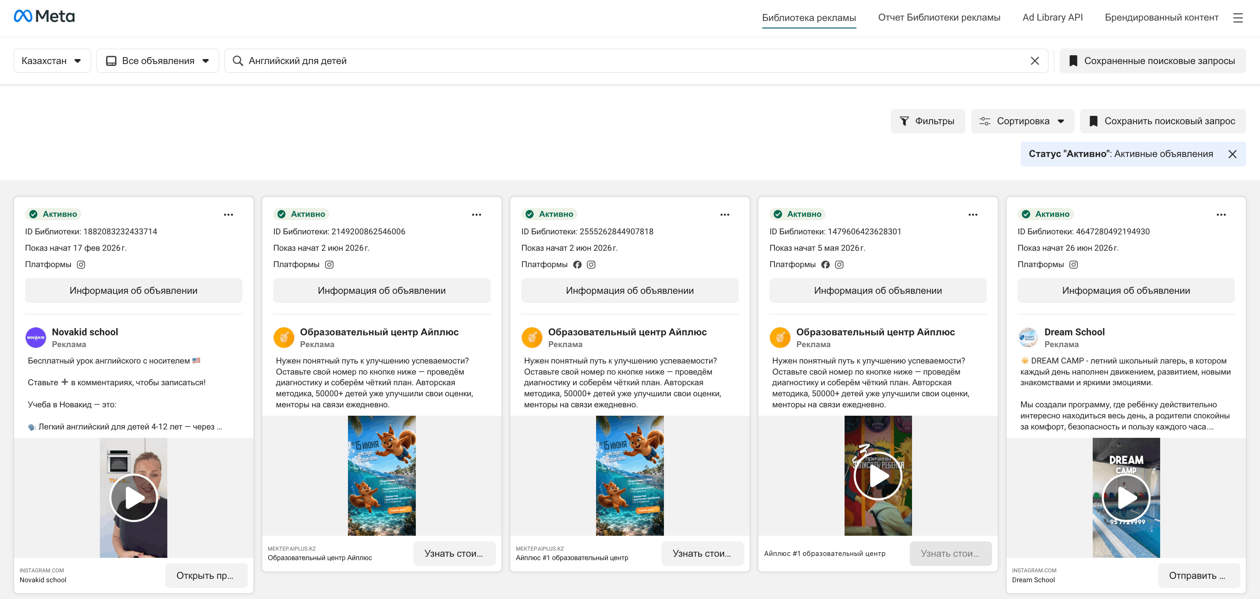1260x599 pixels.
Task: Play the Novakid school video
Action: [133, 498]
